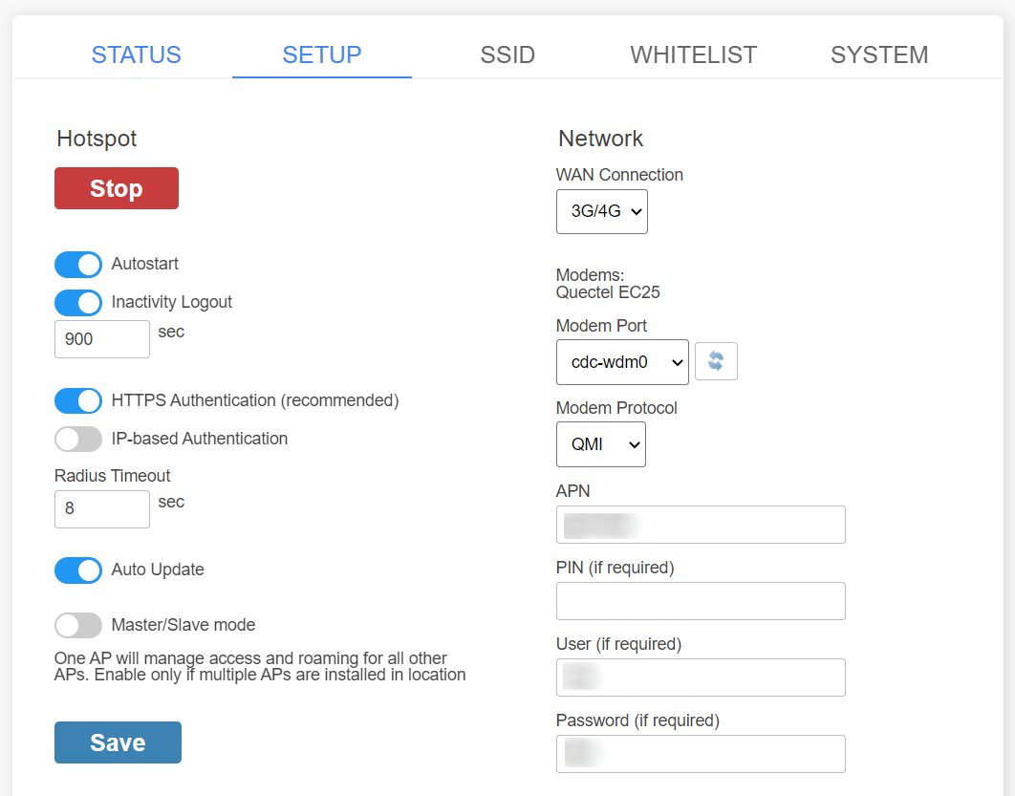Open the Modem Protocol dropdown

600,444
